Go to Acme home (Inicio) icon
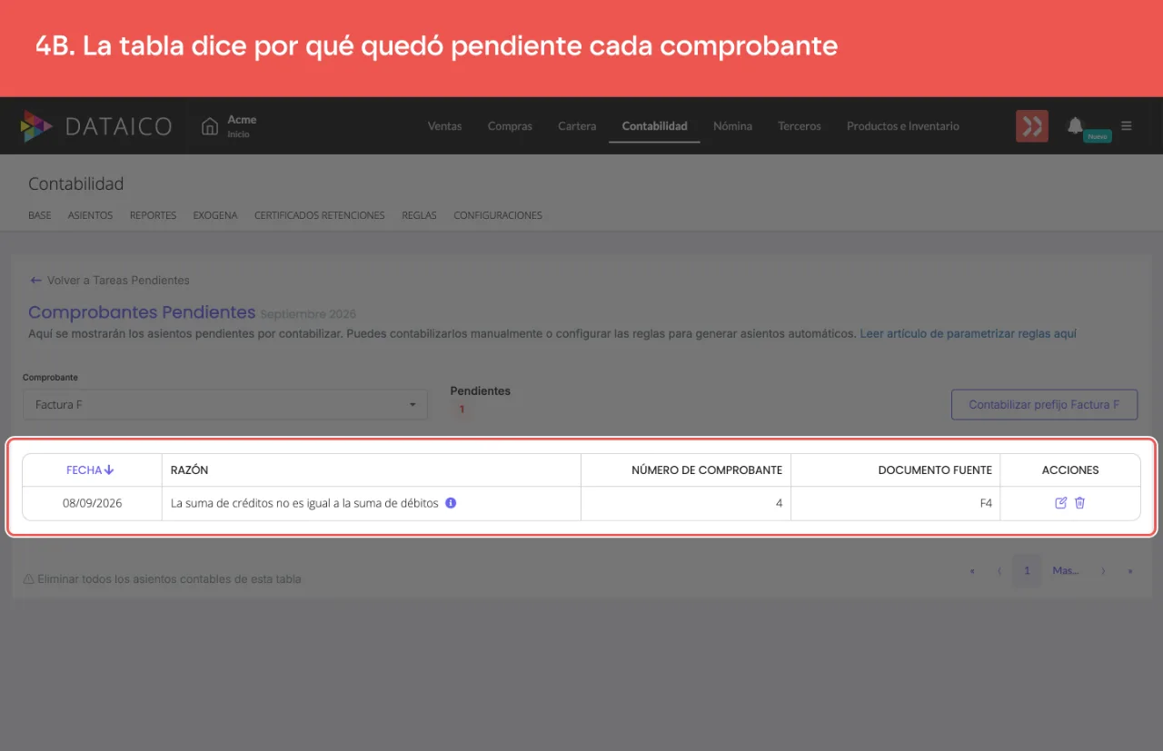This screenshot has height=751, width=1163. [210, 126]
